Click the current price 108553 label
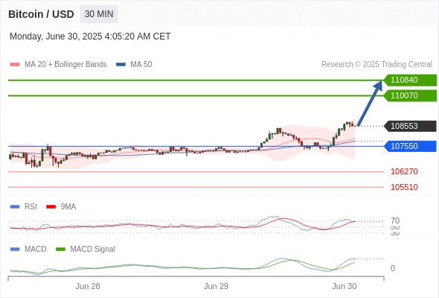439x298 pixels. 410,126
